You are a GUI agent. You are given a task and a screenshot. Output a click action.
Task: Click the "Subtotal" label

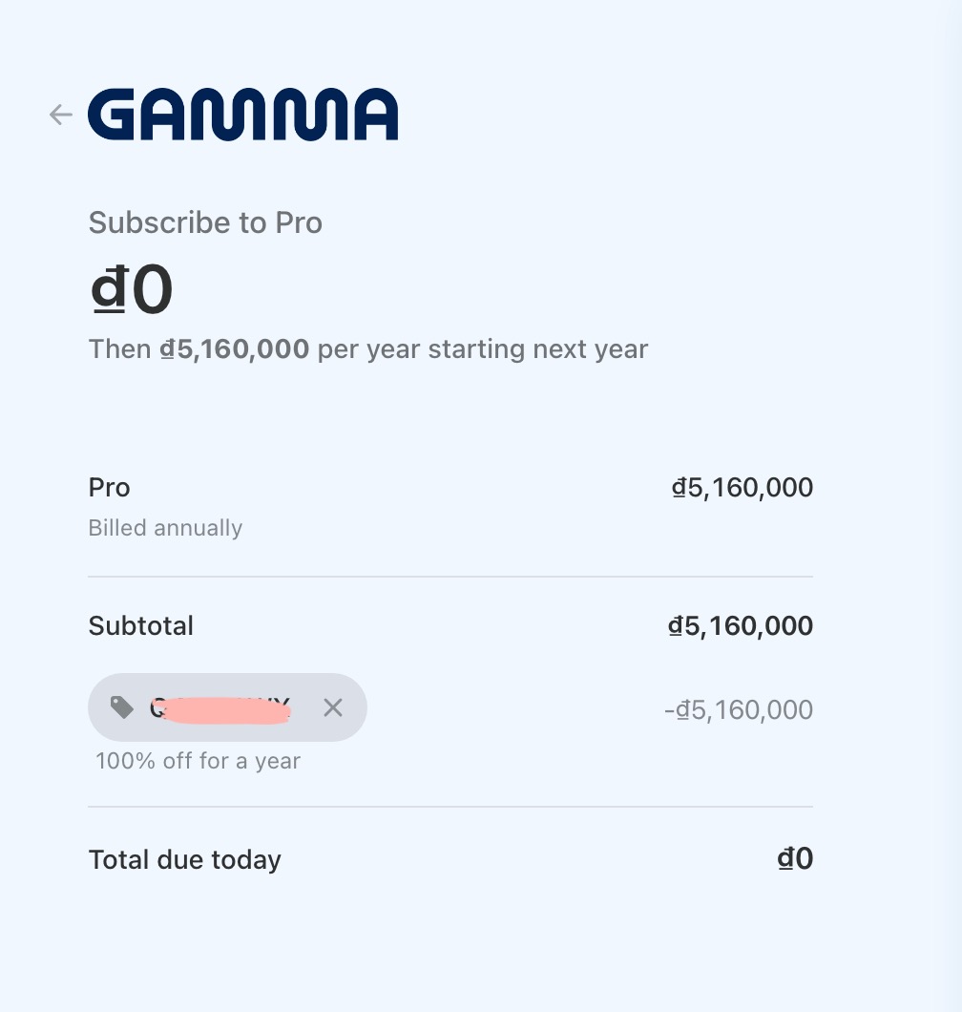tap(140, 626)
